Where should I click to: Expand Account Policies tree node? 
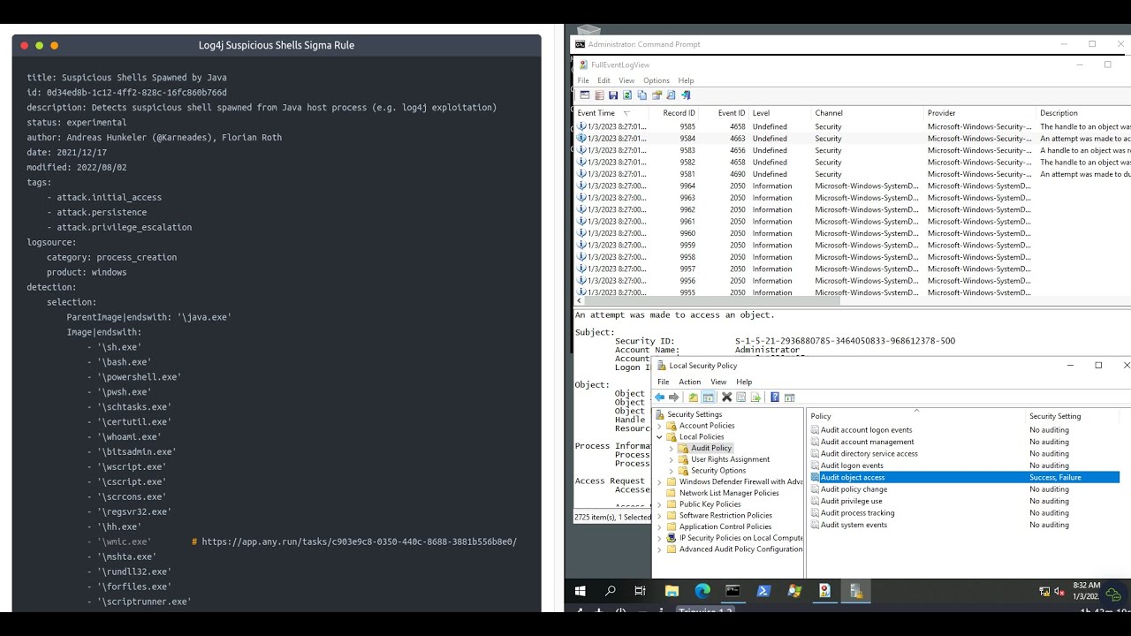[x=659, y=426]
